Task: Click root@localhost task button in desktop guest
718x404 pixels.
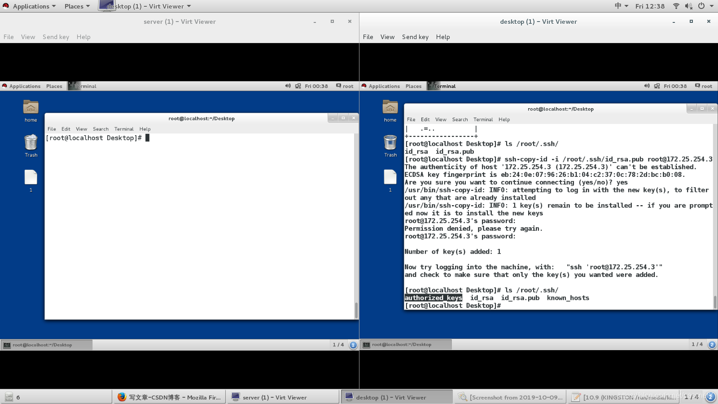Action: pyautogui.click(x=406, y=345)
